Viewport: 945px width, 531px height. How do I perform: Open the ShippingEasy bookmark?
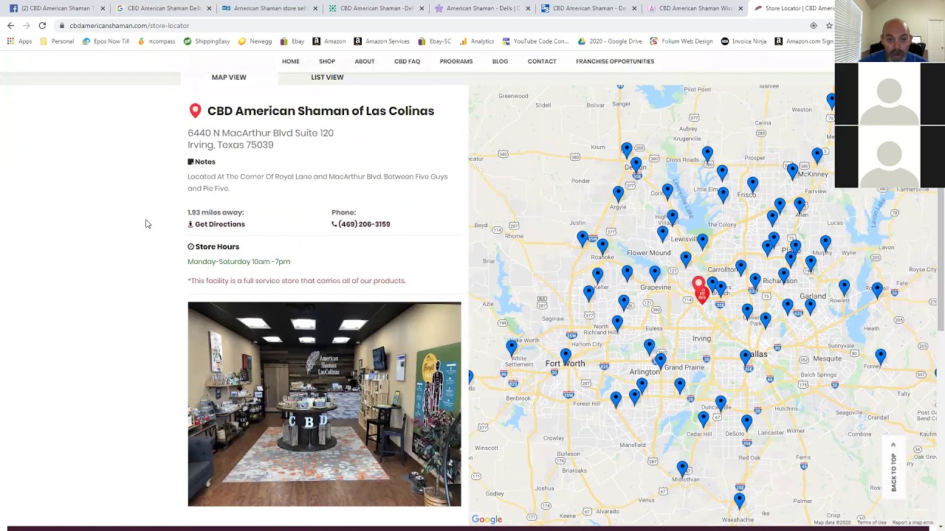click(207, 41)
